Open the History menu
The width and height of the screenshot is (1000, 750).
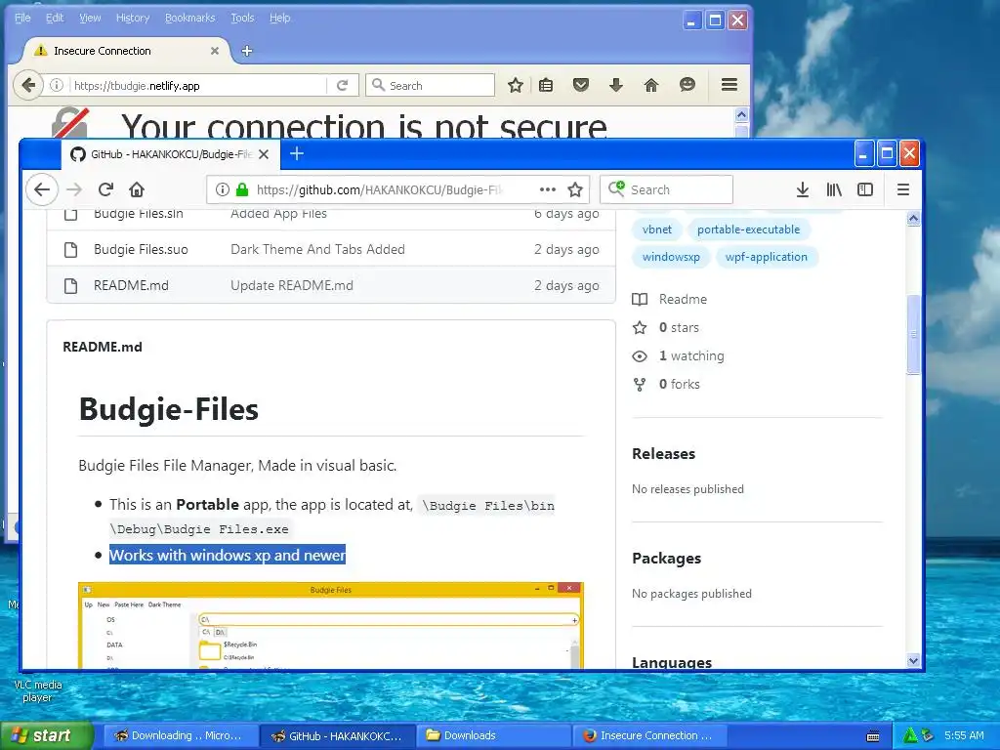[x=133, y=18]
